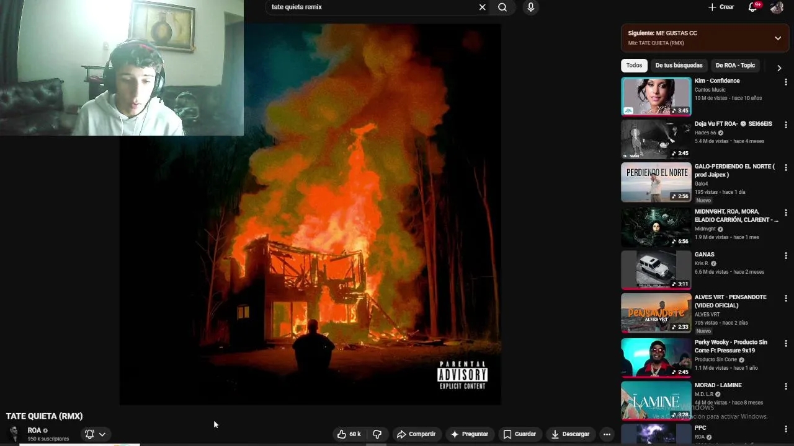794x446 pixels.
Task: Click the Compartir share button
Action: point(416,434)
